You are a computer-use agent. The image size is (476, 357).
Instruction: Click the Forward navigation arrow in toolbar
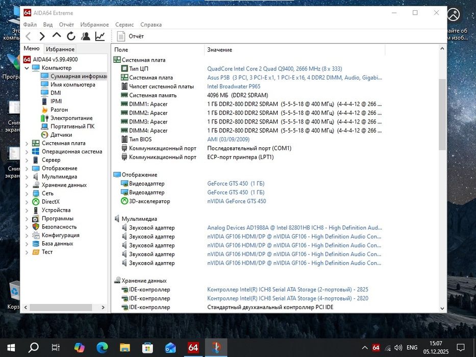42,36
